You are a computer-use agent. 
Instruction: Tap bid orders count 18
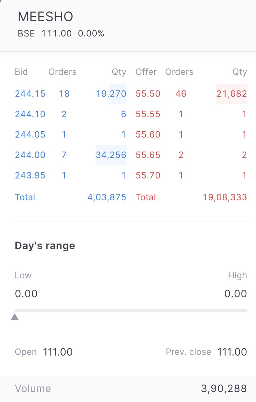pos(64,94)
